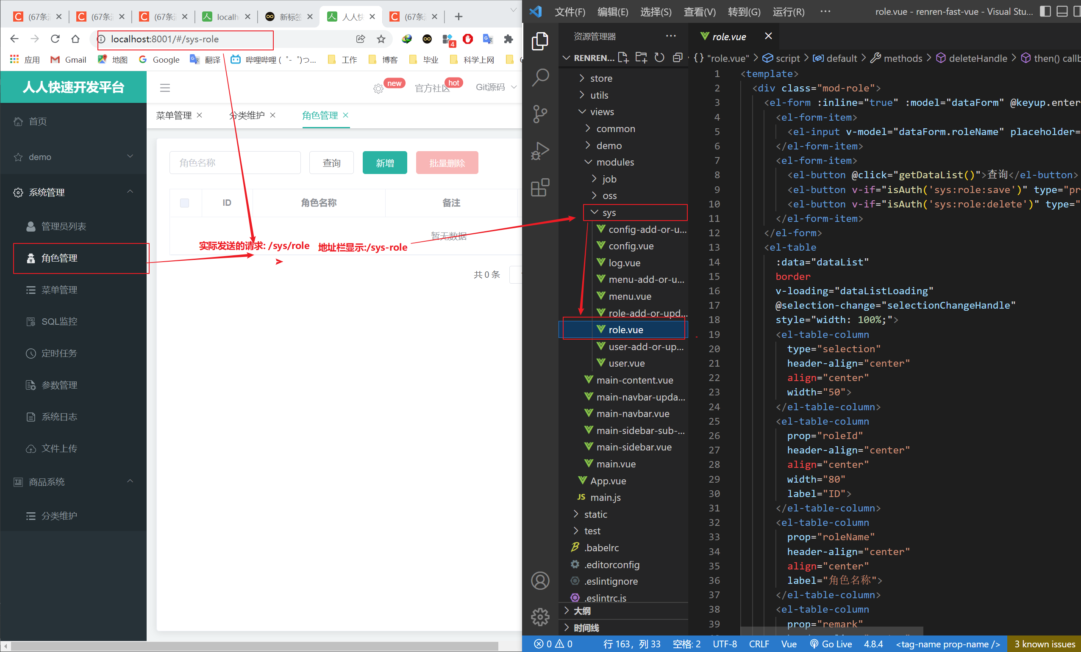Click Go Live in status bar
Image resolution: width=1081 pixels, height=652 pixels.
click(831, 644)
